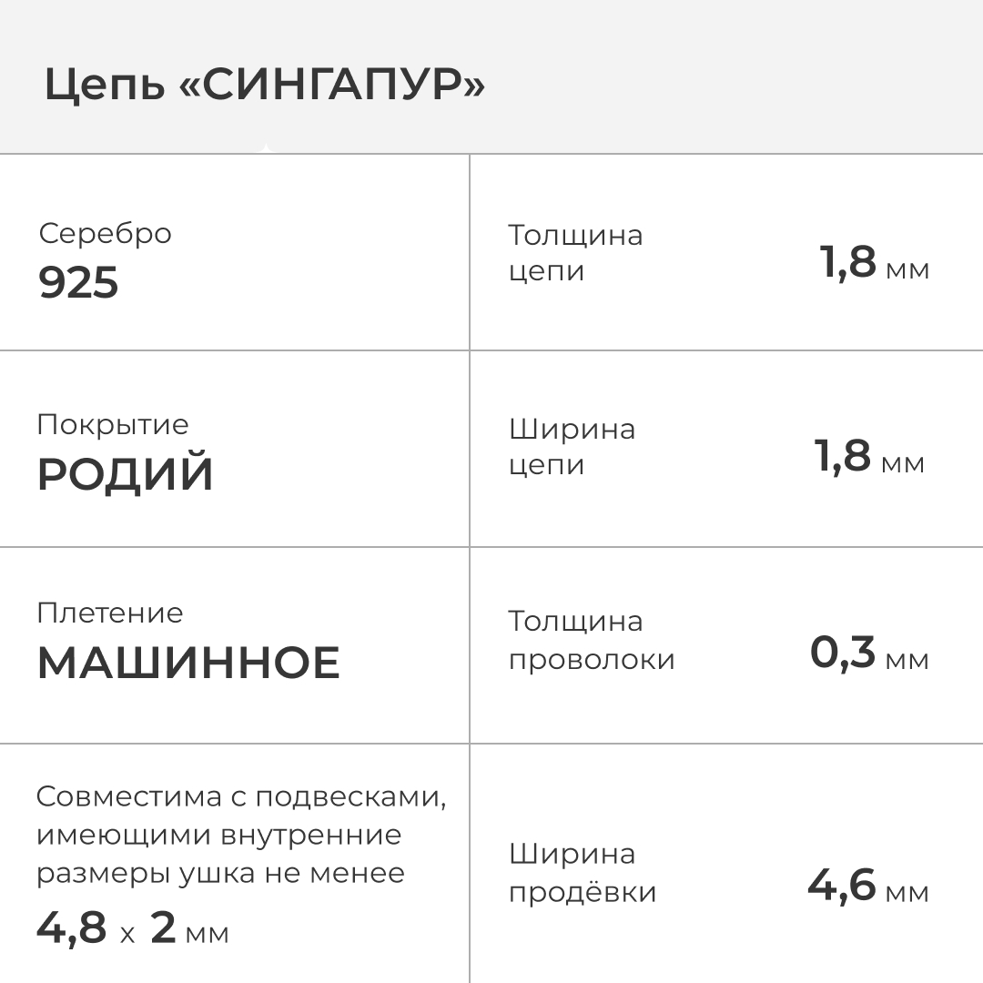Screen dimensions: 983x983
Task: Click the pendant compatibility text
Action: 241,835
